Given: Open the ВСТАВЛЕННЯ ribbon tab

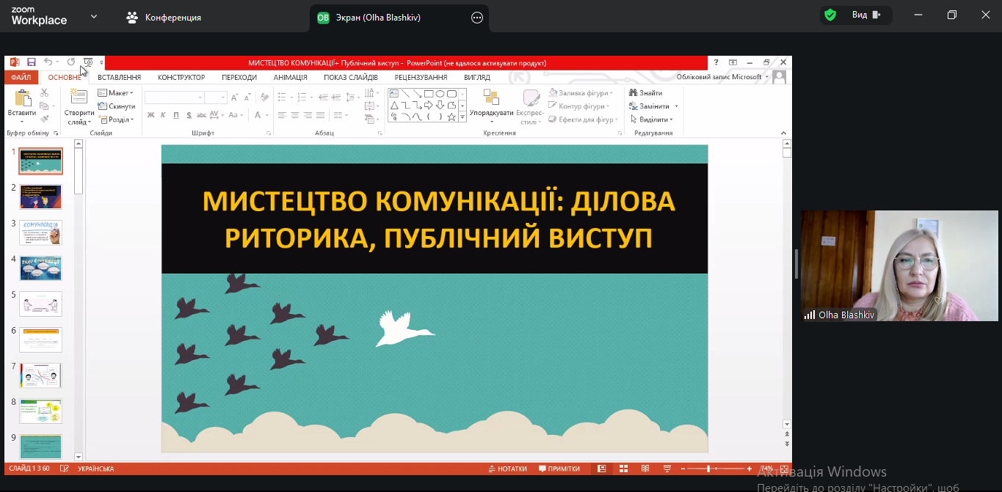Looking at the screenshot, I should tap(119, 78).
